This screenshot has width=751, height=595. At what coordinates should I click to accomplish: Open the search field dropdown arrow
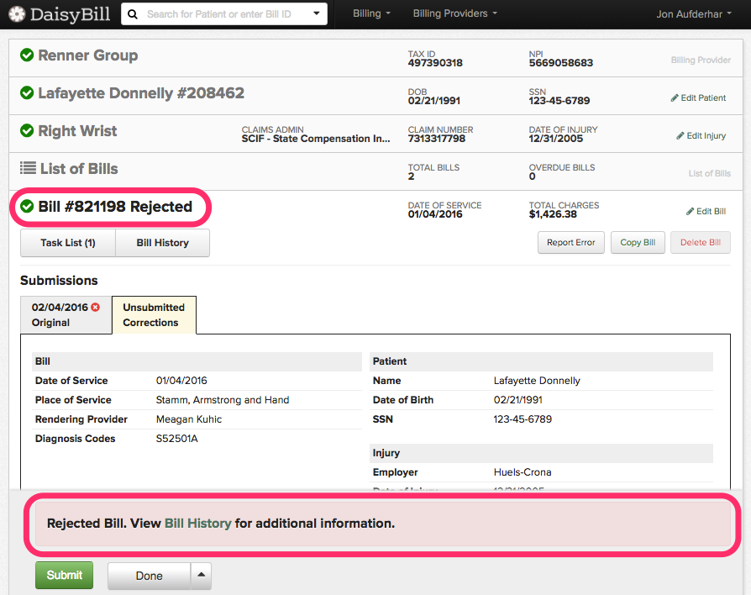317,13
